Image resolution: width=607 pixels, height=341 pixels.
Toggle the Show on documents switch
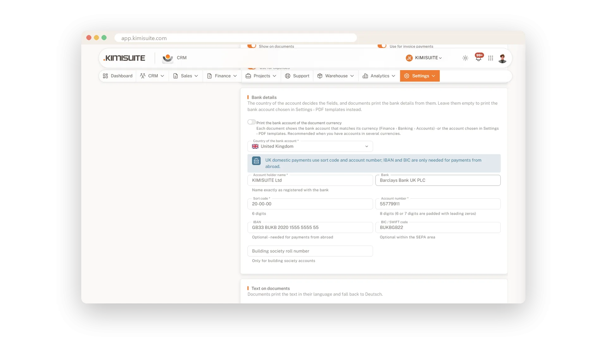point(252,46)
